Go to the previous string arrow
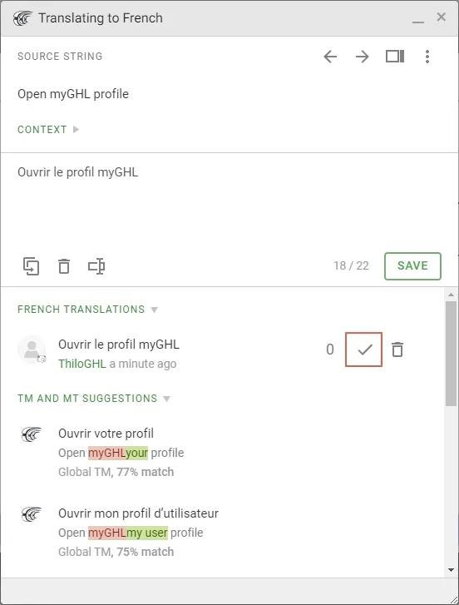459x605 pixels. tap(330, 57)
